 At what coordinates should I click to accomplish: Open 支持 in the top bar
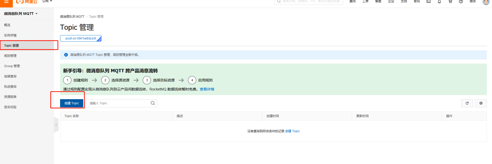[404, 1]
